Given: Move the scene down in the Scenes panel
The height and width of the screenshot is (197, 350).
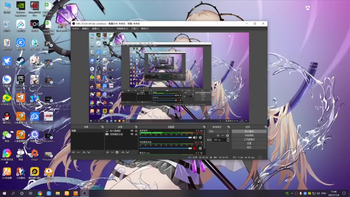Looking at the screenshot, I should (x=89, y=152).
